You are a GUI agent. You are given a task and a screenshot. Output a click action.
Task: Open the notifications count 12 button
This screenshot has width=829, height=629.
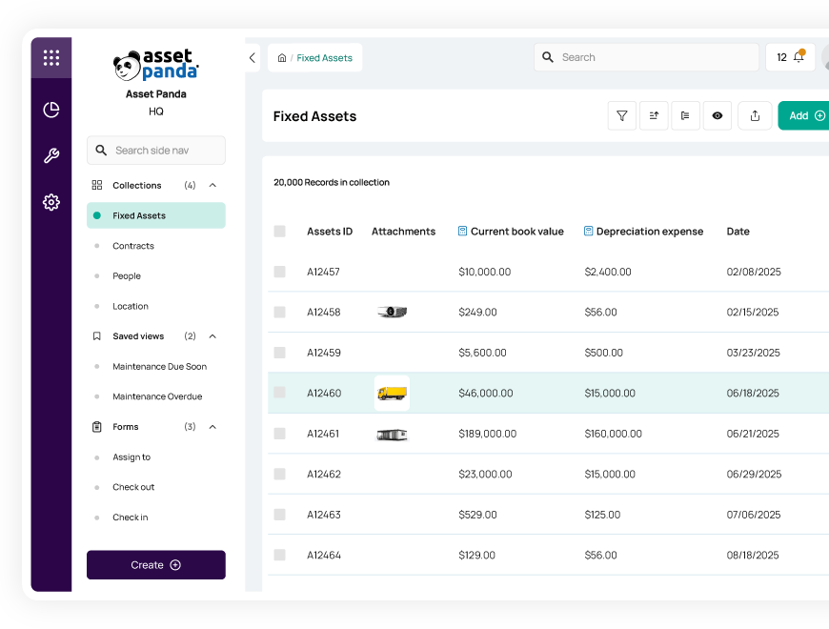coord(790,57)
